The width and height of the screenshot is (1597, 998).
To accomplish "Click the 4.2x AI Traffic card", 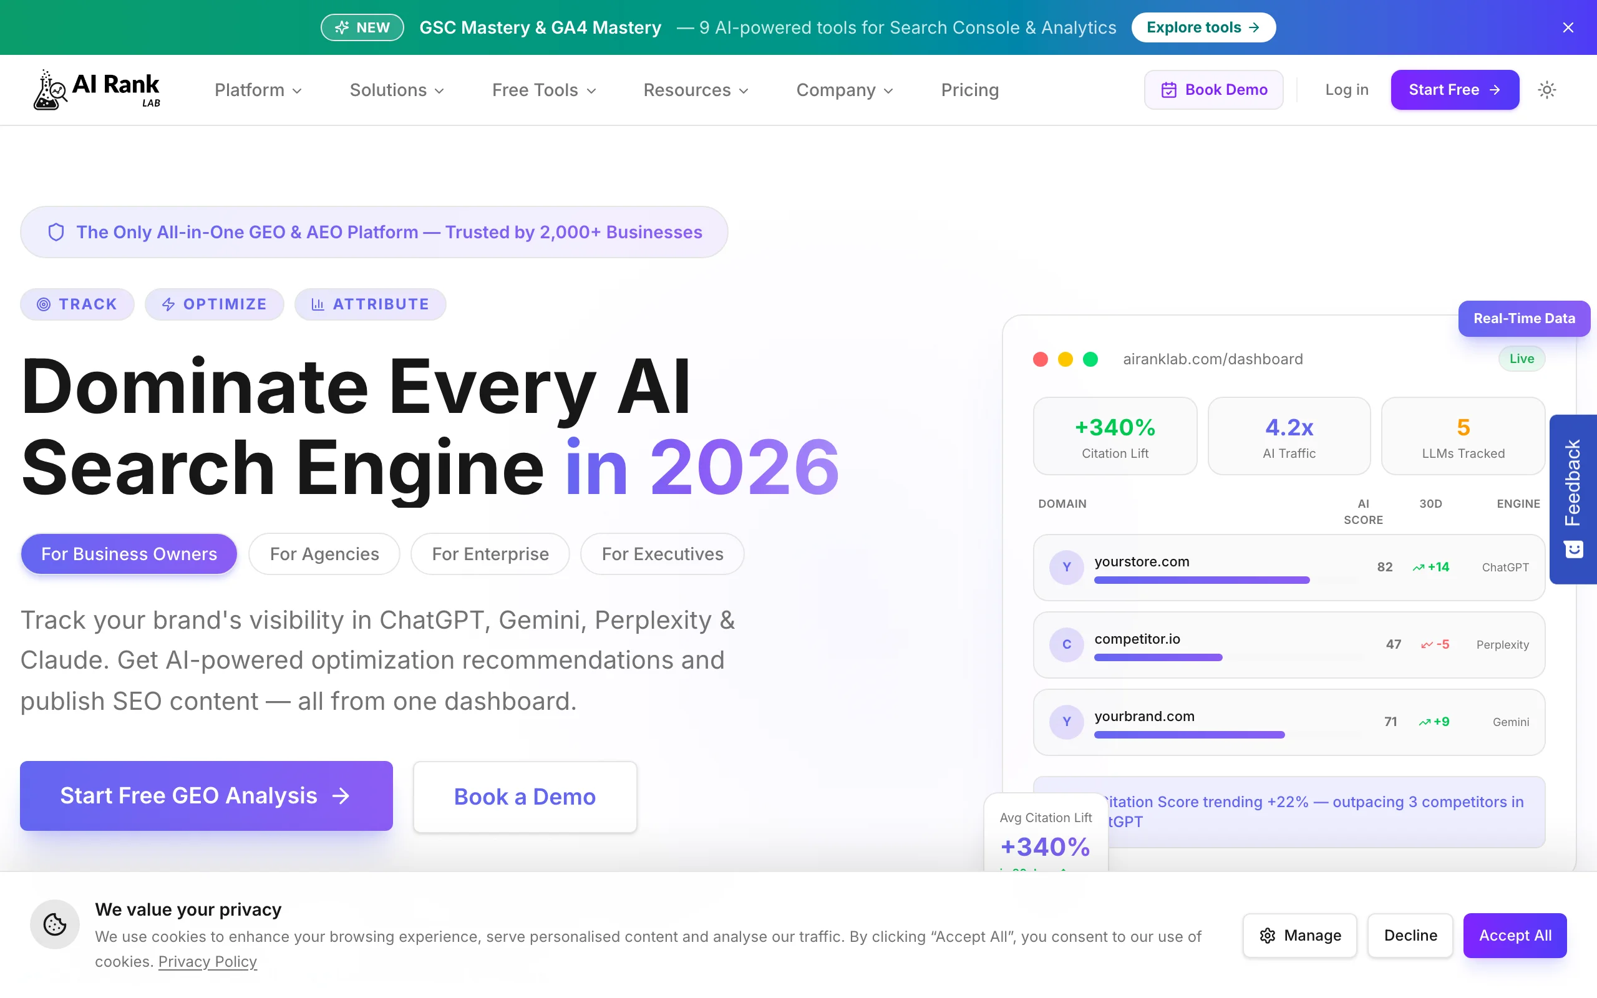I will coord(1289,435).
